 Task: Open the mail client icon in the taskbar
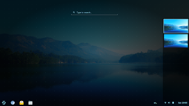22,103
